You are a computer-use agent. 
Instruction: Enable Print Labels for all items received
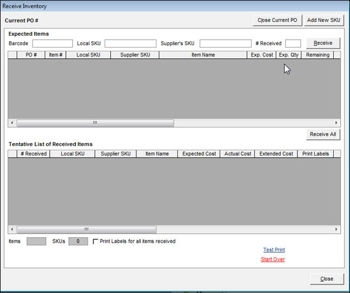click(96, 242)
